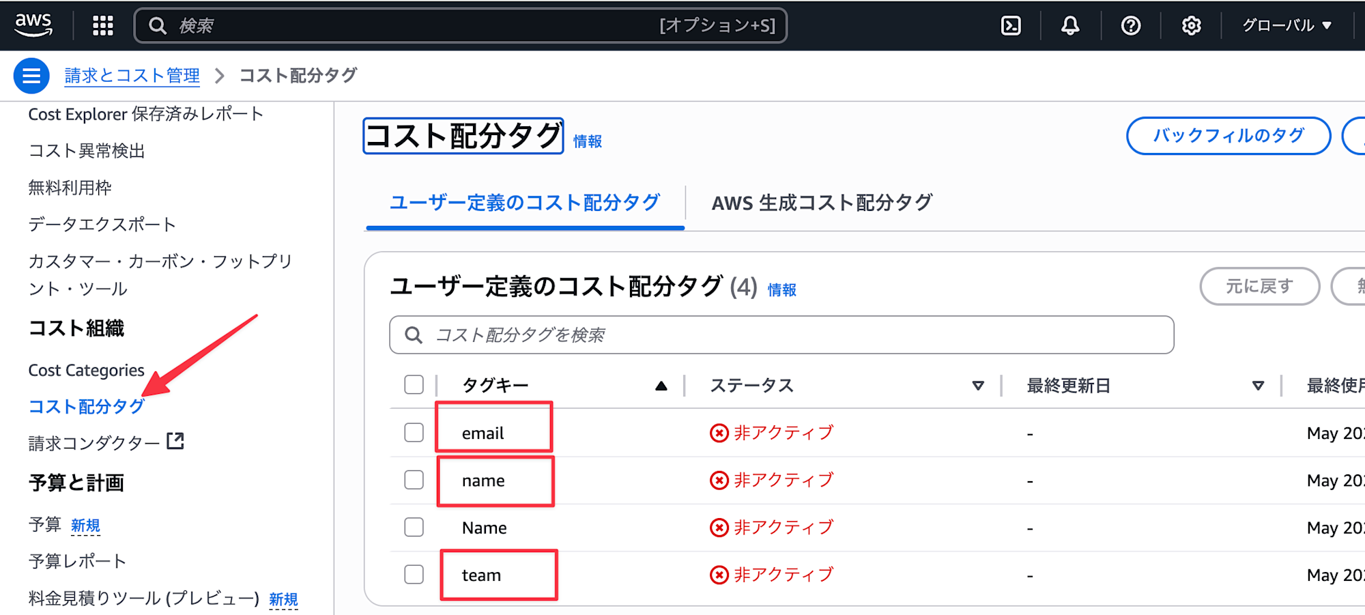Open Cost Categories in sidebar
This screenshot has width=1365, height=615.
(x=87, y=371)
